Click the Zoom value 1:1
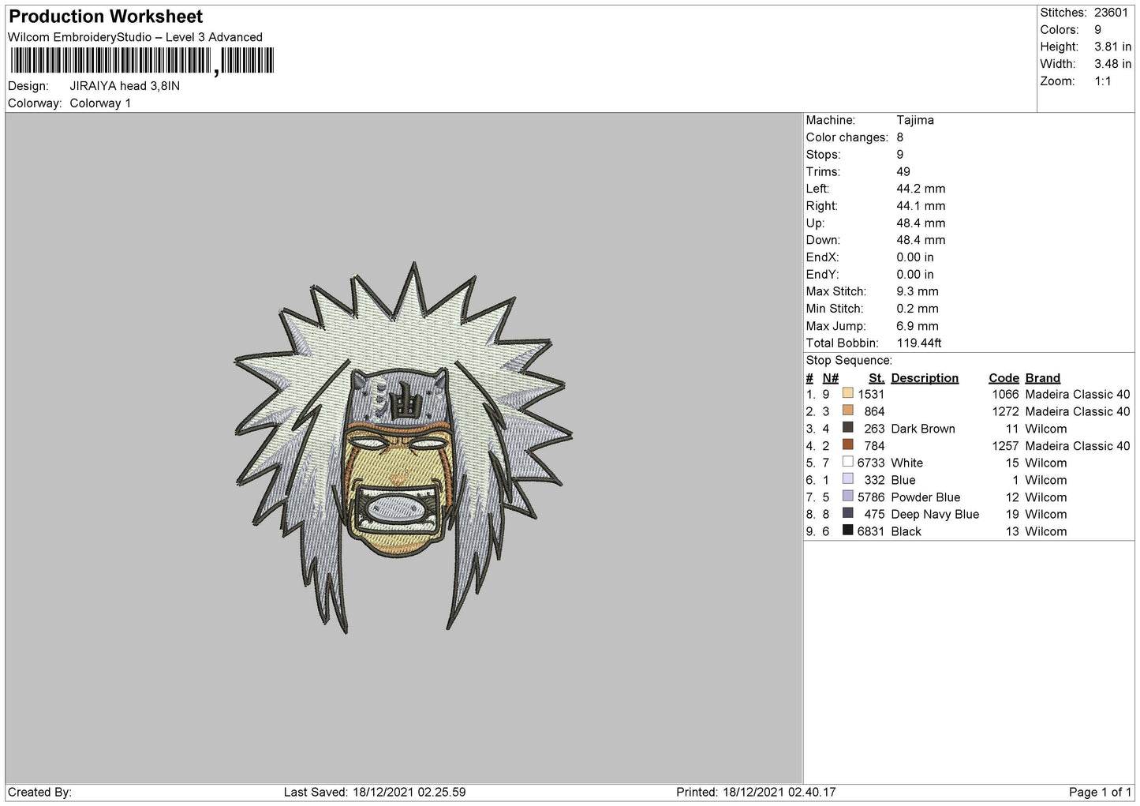 pyautogui.click(x=1102, y=81)
